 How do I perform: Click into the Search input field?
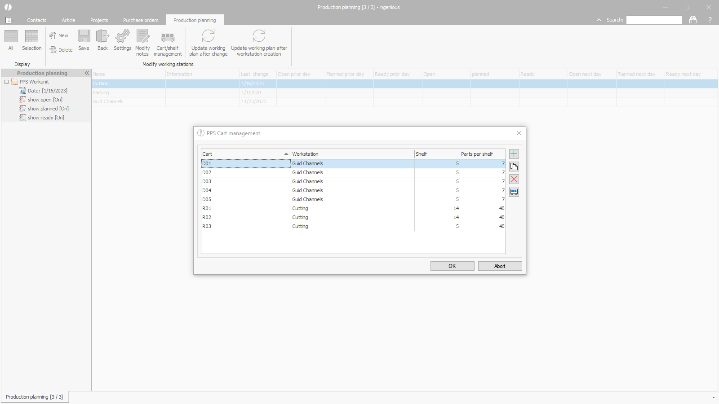pyautogui.click(x=654, y=20)
